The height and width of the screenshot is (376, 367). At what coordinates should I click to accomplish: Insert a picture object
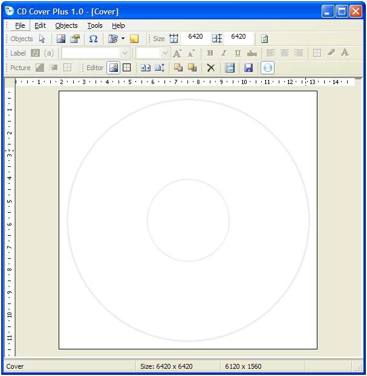click(61, 39)
